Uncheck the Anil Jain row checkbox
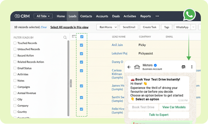 81,45
